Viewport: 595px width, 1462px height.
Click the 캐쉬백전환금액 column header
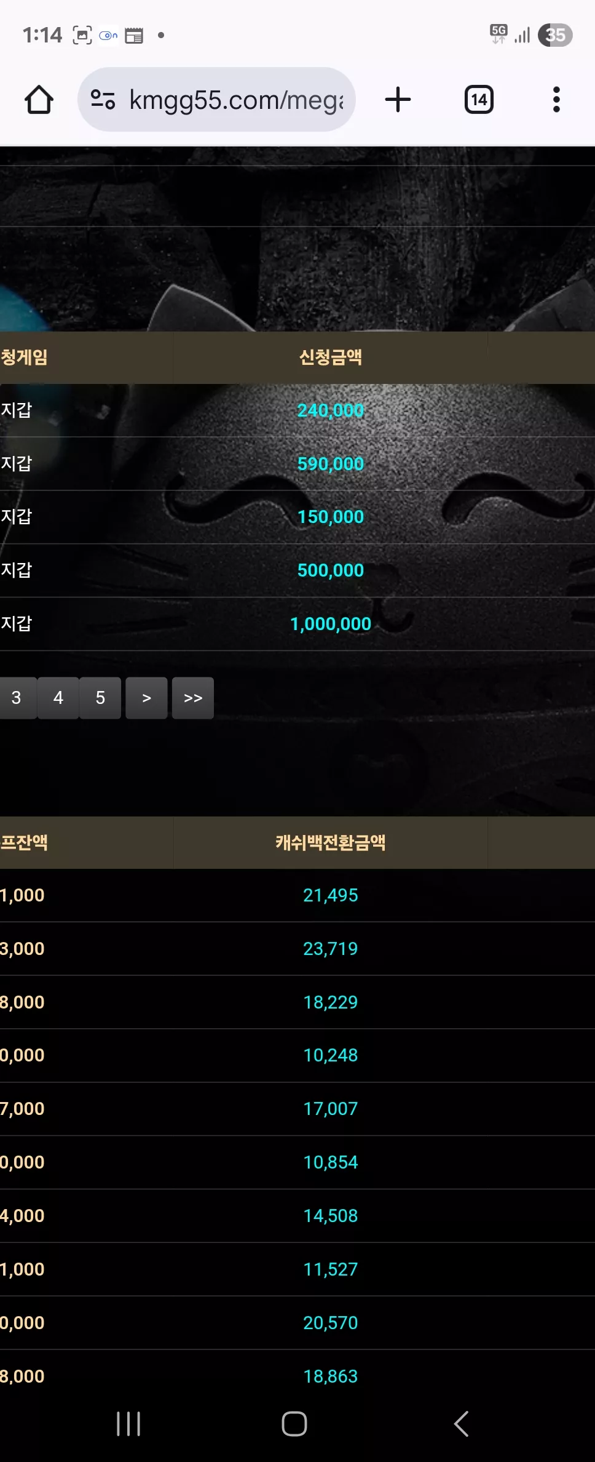pyautogui.click(x=331, y=842)
